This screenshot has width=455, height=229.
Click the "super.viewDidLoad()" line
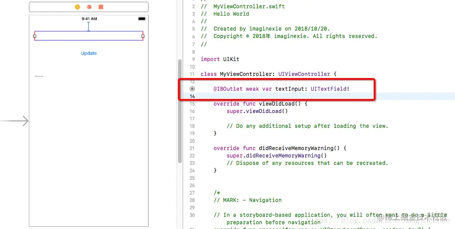click(x=257, y=111)
